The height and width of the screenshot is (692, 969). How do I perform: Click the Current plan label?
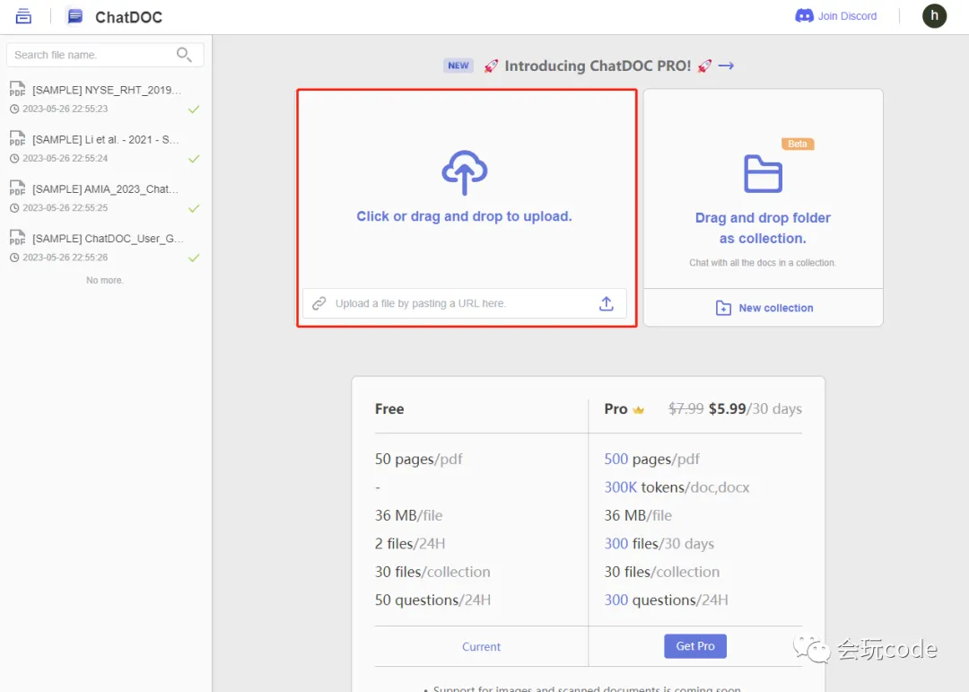[482, 647]
